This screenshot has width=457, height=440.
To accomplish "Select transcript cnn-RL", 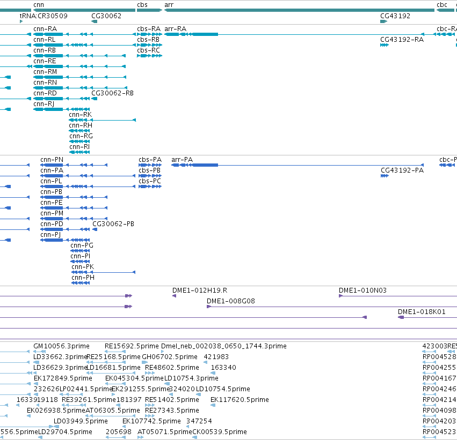I will (x=44, y=40).
